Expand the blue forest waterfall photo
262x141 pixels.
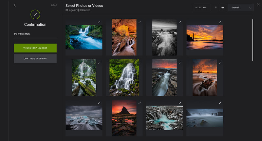(x=99, y=22)
